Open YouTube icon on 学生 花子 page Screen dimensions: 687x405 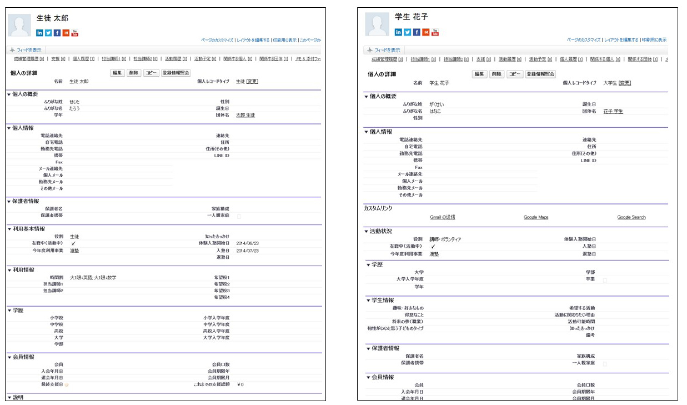[435, 32]
